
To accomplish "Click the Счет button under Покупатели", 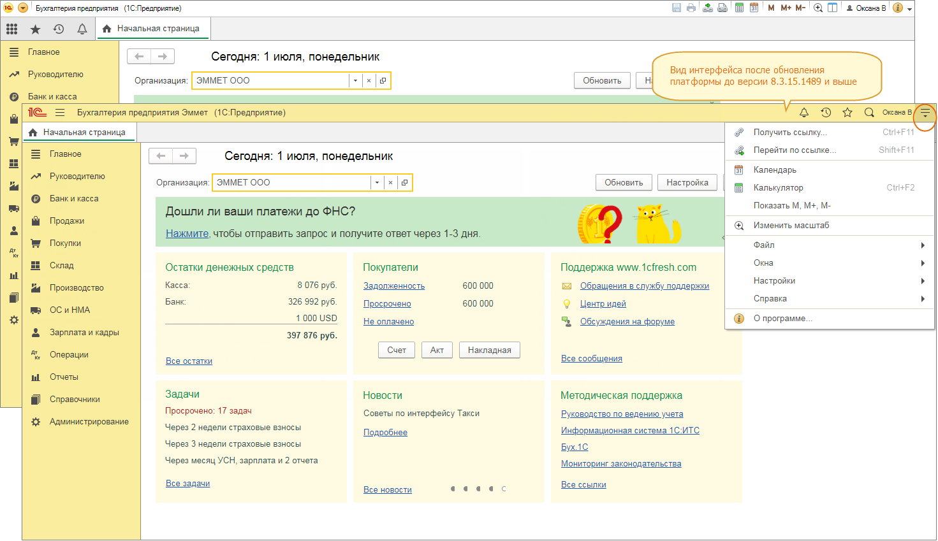I will tap(397, 350).
